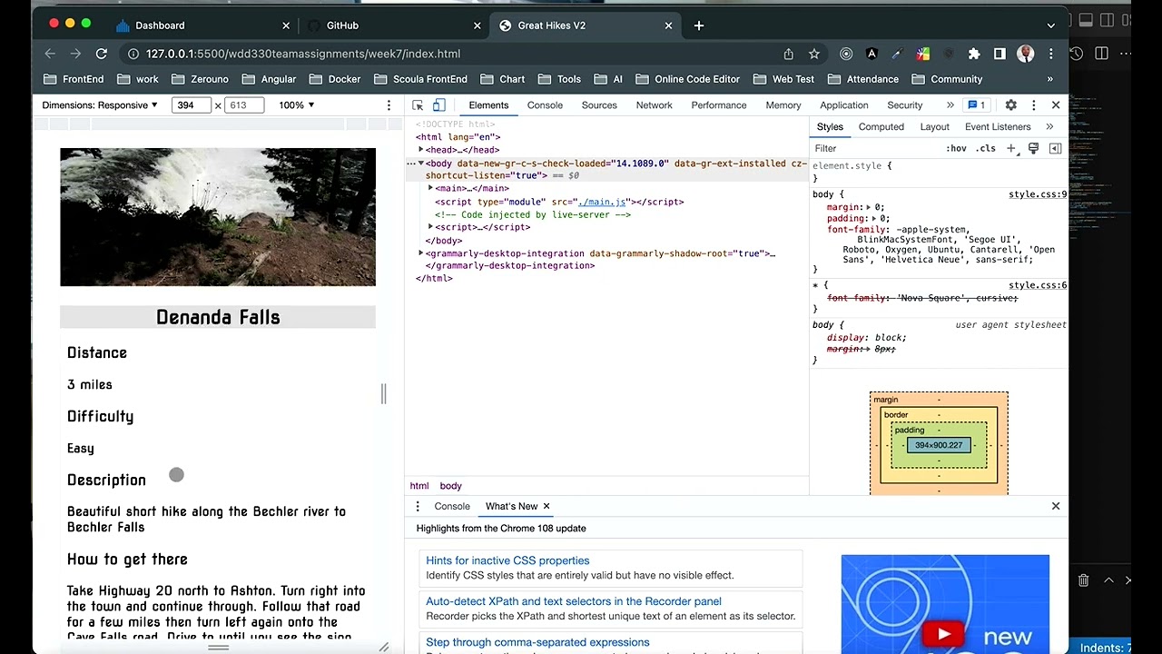
Task: Close the Dashboard tab
Action: (x=286, y=25)
